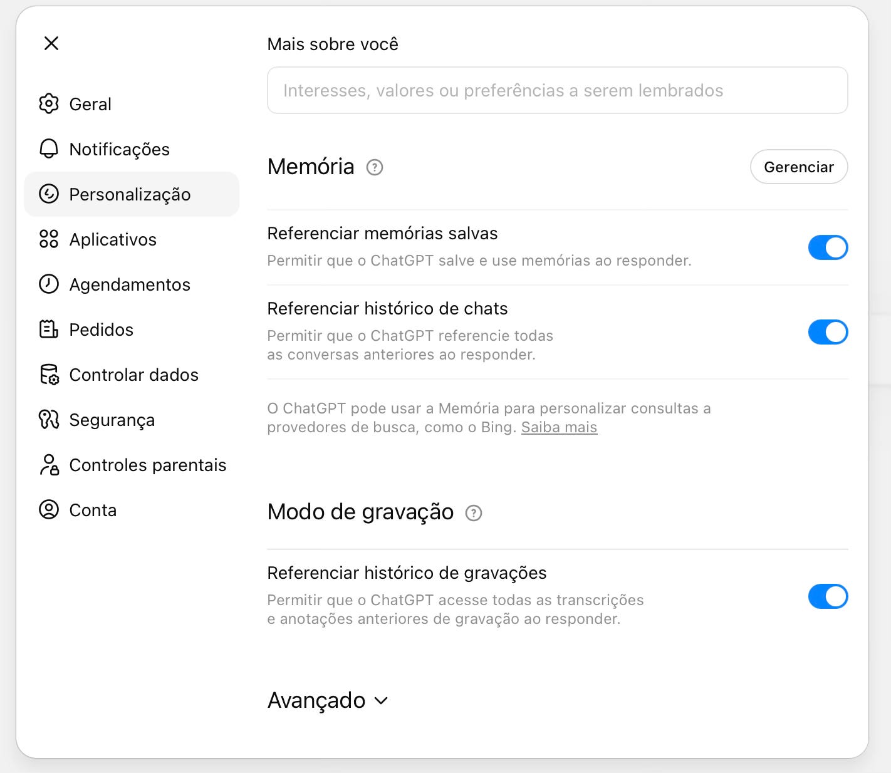Click the four-circles Aplicativos icon
The image size is (891, 773).
[49, 239]
